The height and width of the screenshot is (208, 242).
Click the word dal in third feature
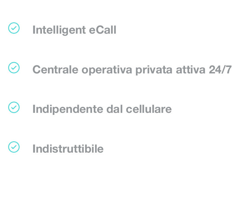pos(115,109)
